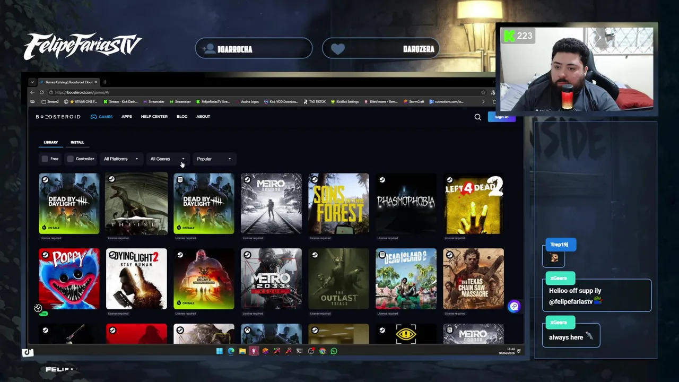679x382 pixels.
Task: Open the FelipeFariasTV Stream bookmark
Action: click(x=213, y=101)
